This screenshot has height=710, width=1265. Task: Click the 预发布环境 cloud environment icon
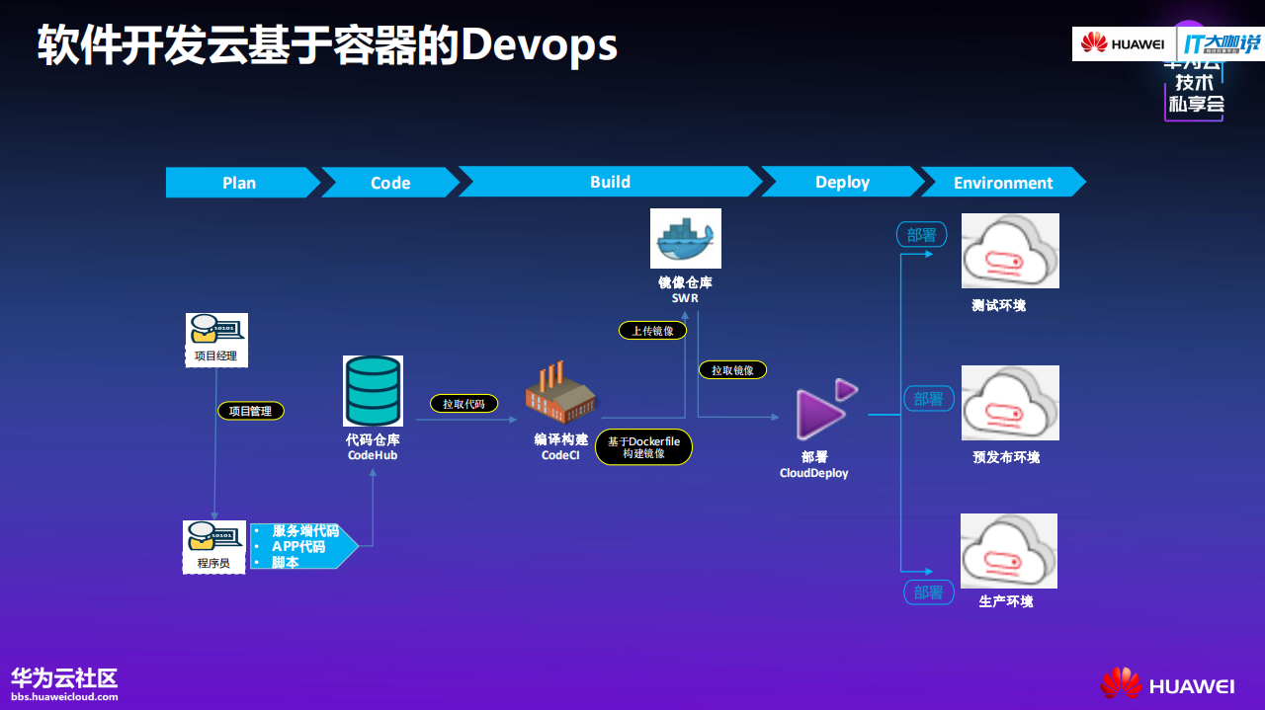[x=1009, y=402]
